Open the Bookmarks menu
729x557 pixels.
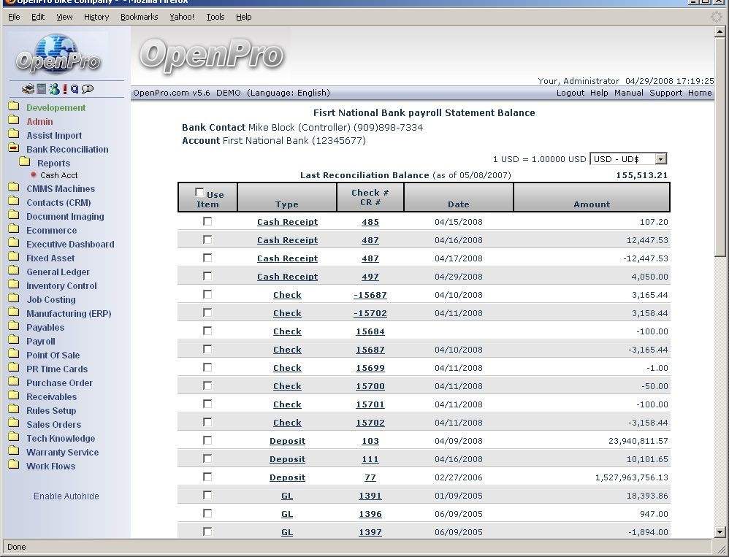[139, 17]
